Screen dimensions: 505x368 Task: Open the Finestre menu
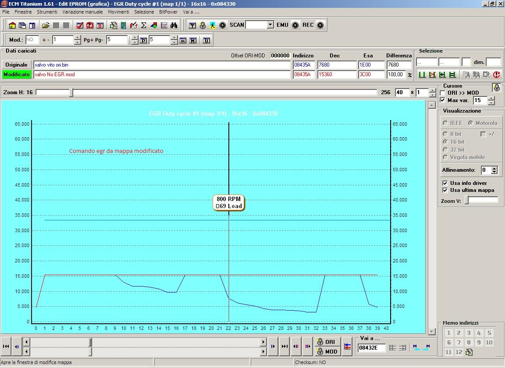(23, 12)
